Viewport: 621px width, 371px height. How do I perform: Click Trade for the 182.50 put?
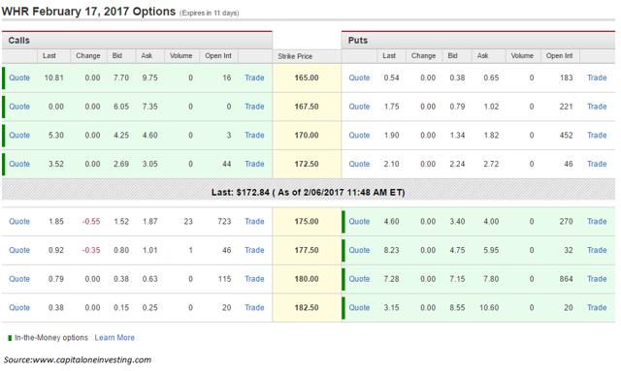597,308
